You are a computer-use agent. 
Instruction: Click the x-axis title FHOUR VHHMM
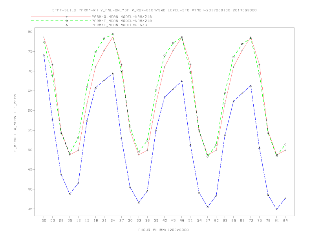163,230
